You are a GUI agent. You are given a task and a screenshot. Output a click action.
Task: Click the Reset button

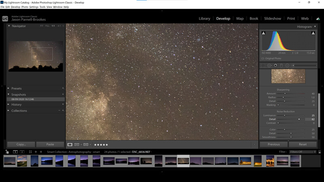[303, 144]
